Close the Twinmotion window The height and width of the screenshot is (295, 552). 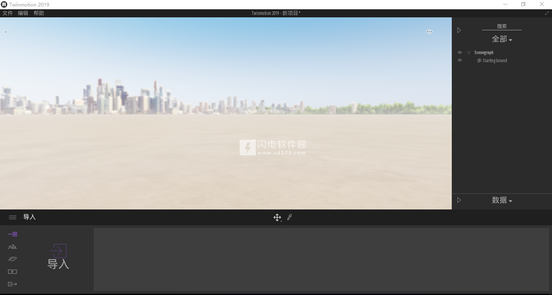pyautogui.click(x=542, y=4)
